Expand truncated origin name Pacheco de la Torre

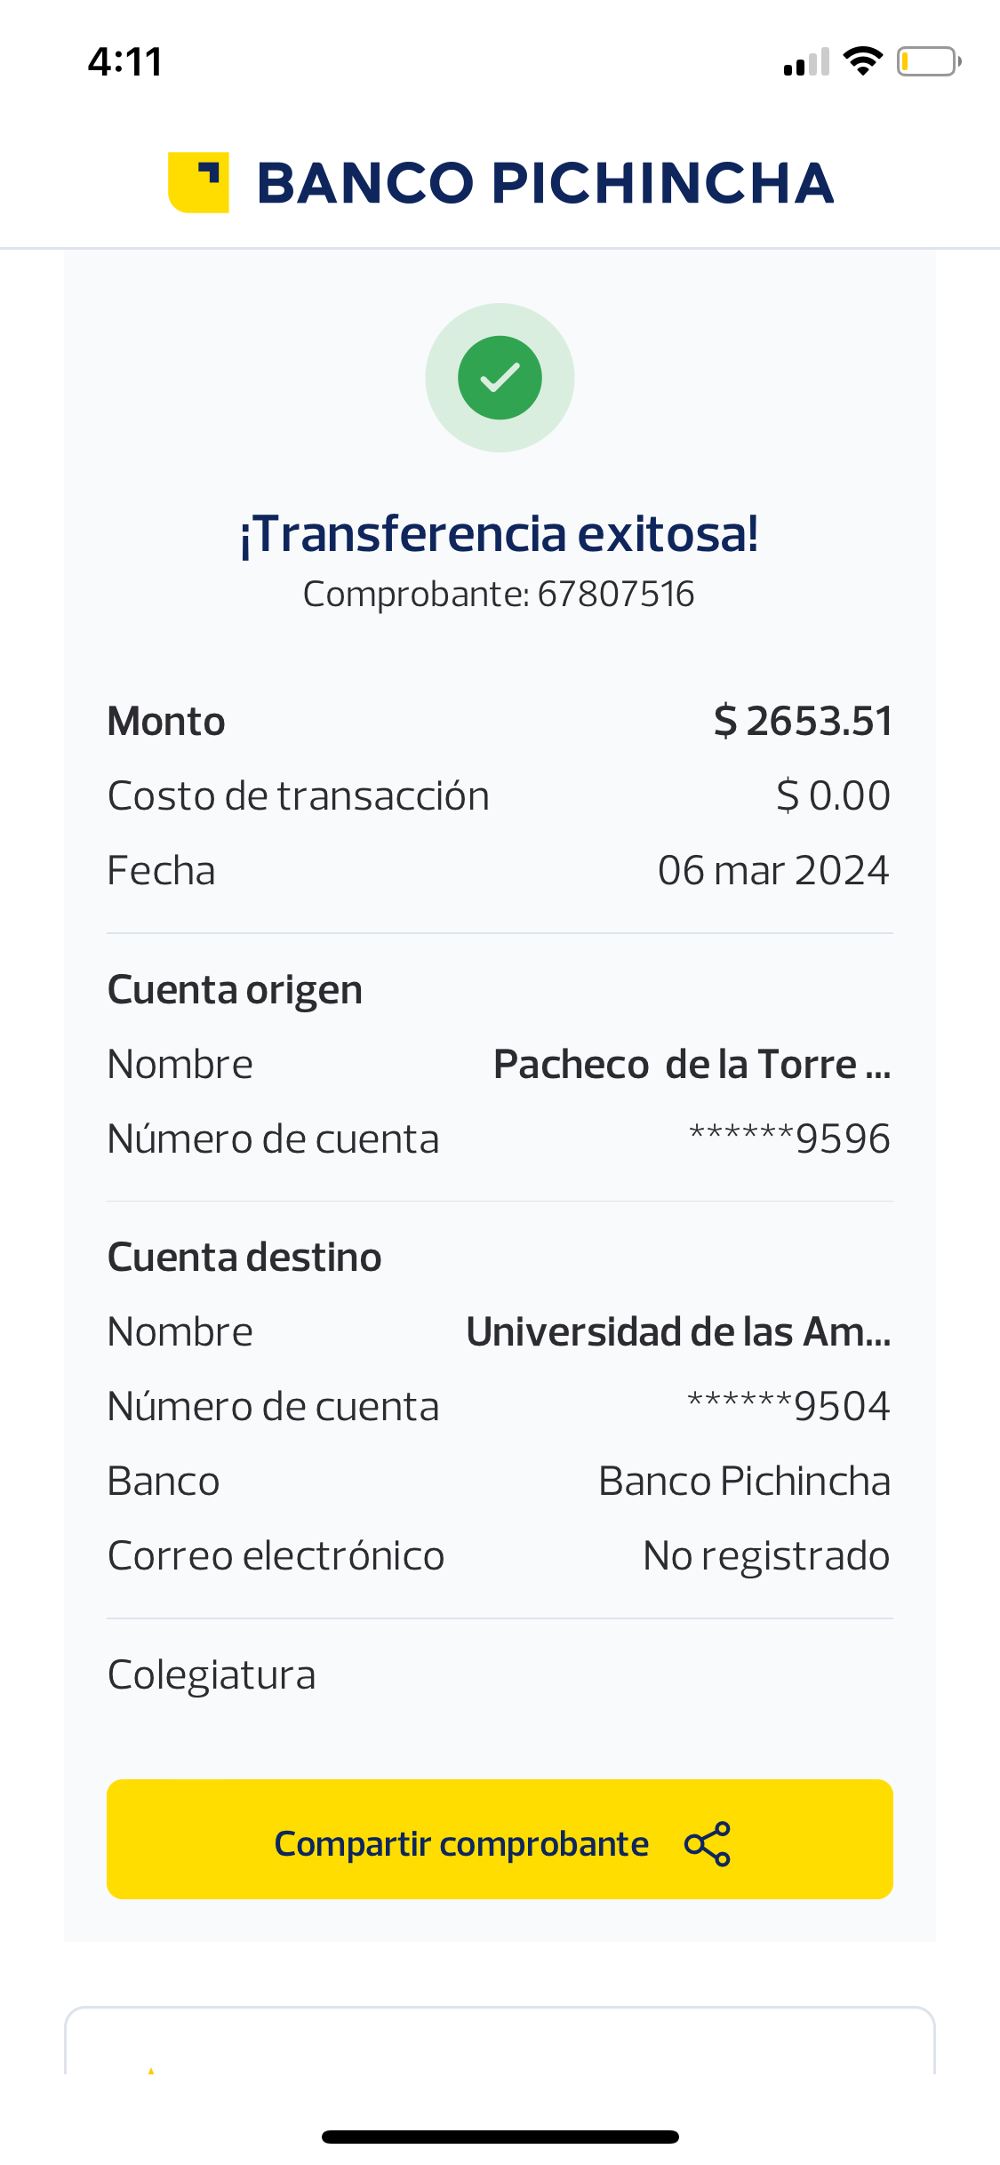(692, 1064)
